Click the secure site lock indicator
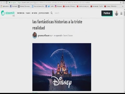Screen dimensions: 125x94 13,3
